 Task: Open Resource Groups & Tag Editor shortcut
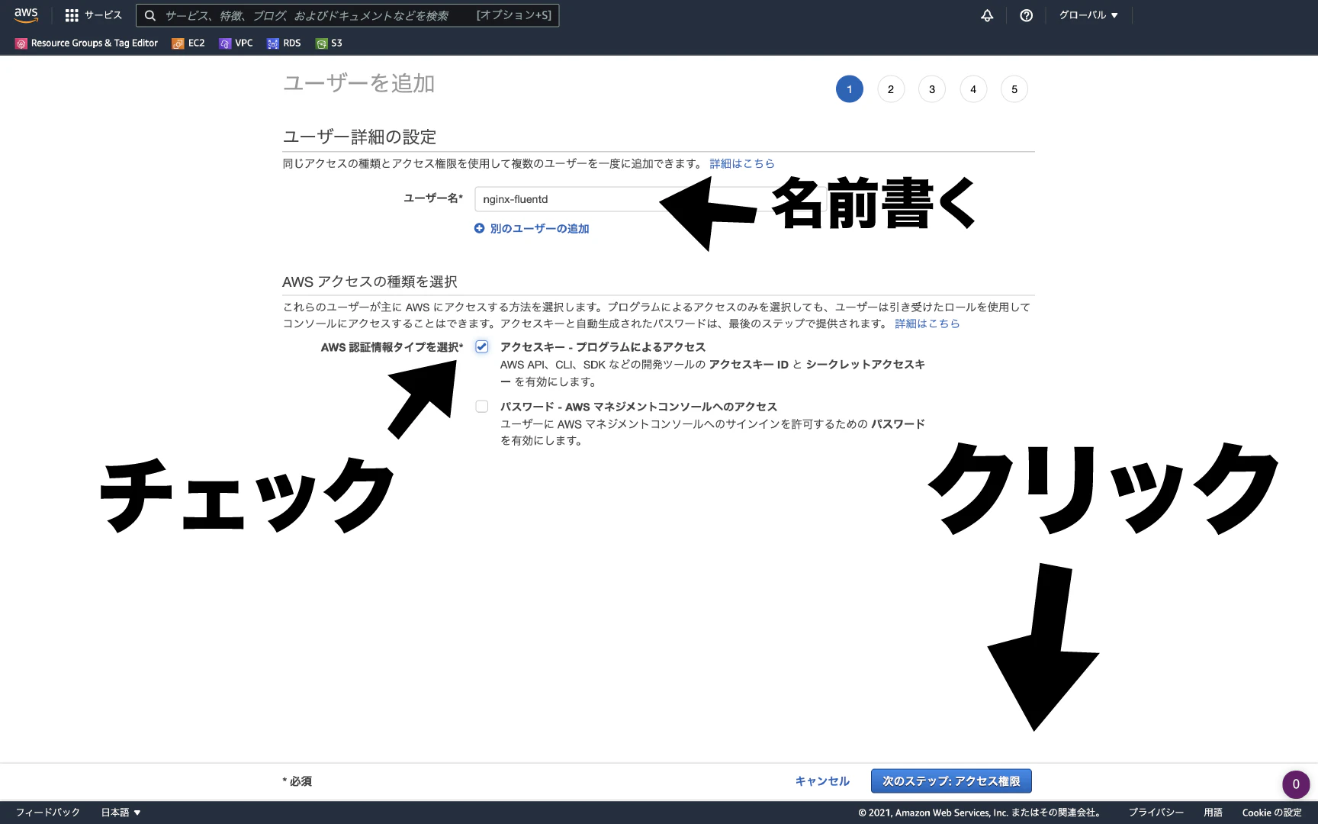click(87, 43)
